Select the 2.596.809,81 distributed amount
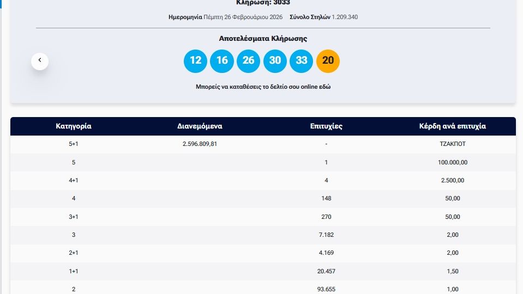 [x=200, y=144]
